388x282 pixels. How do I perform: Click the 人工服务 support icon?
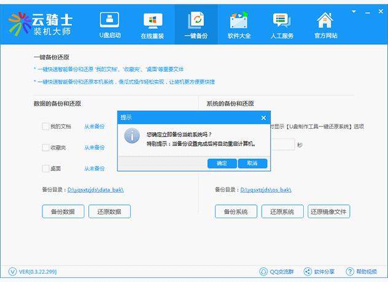282,25
